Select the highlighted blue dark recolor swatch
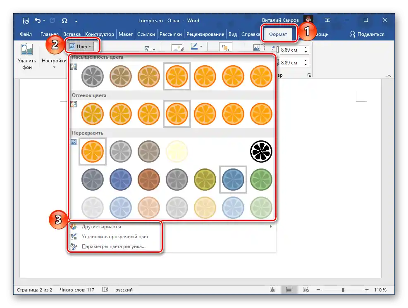The image size is (408, 308). click(233, 180)
